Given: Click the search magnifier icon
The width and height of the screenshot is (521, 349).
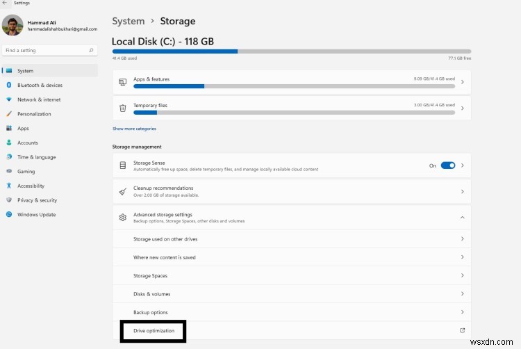Looking at the screenshot, I should (x=91, y=50).
